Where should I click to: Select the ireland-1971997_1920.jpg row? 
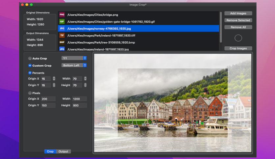click(x=138, y=49)
